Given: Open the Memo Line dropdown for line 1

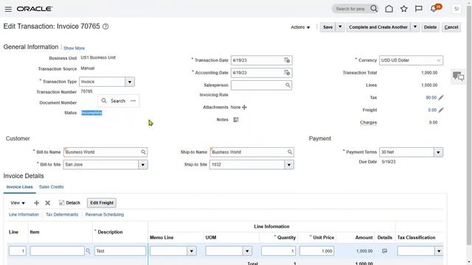Looking at the screenshot, I should [192, 251].
